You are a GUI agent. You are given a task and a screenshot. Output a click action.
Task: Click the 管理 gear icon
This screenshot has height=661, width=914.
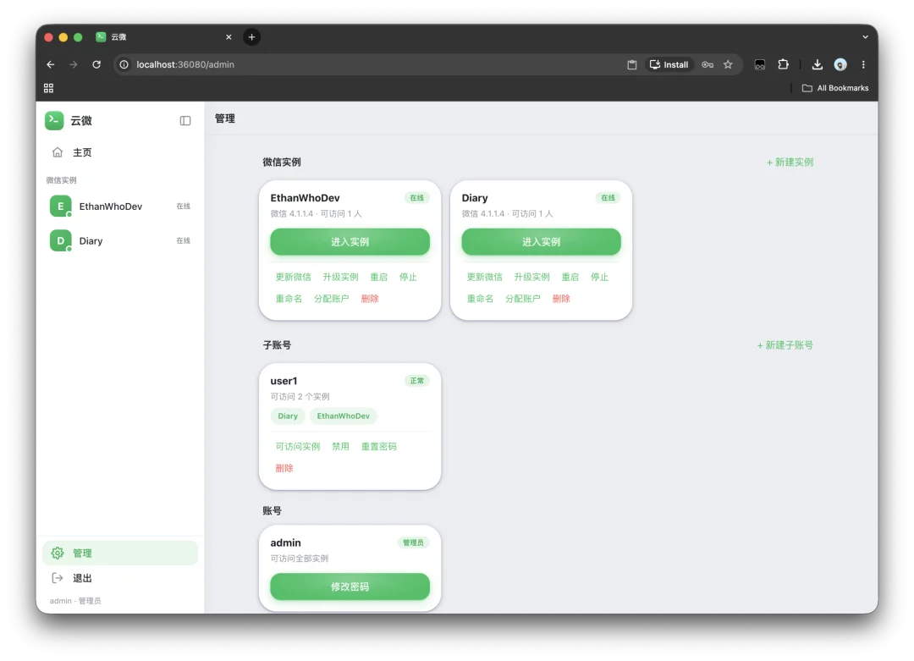[x=58, y=554]
